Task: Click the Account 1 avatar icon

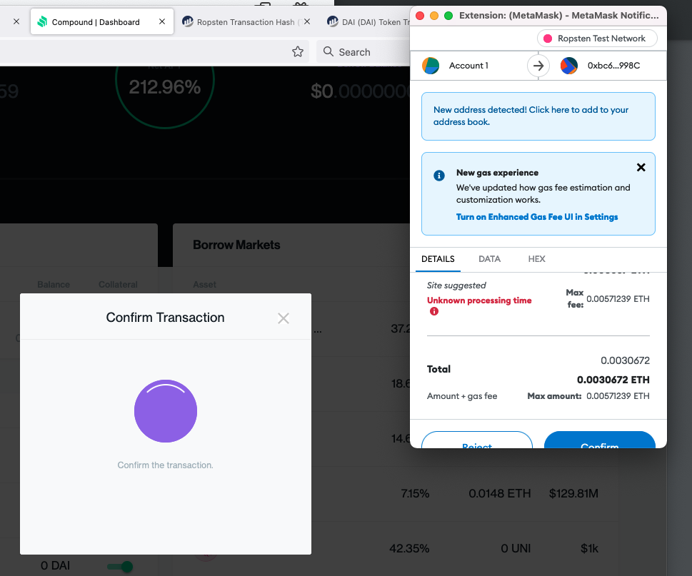Action: coord(431,66)
